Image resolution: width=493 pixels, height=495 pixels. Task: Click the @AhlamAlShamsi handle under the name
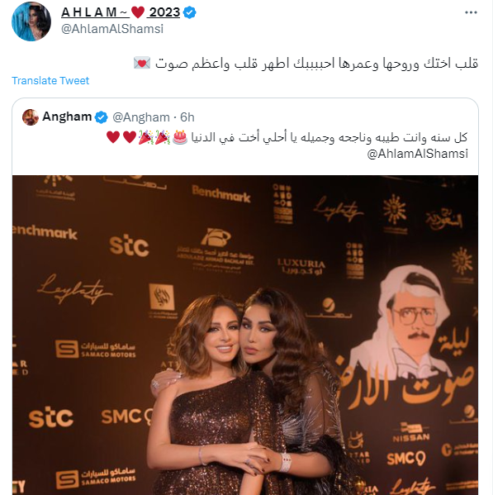(112, 29)
